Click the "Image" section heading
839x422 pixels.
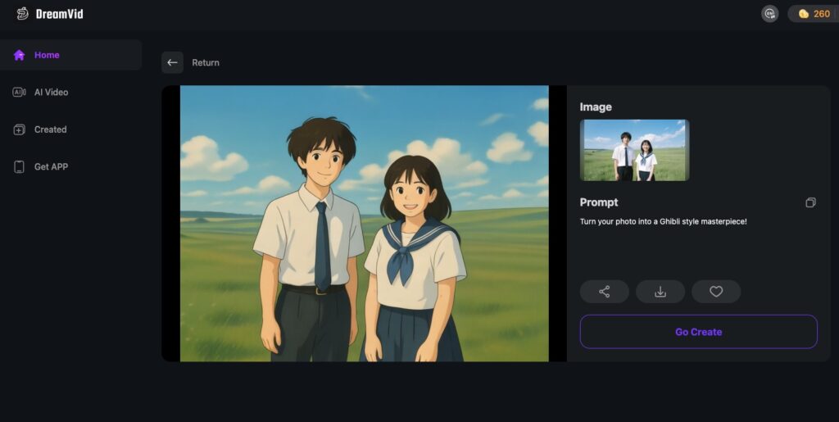tap(596, 107)
